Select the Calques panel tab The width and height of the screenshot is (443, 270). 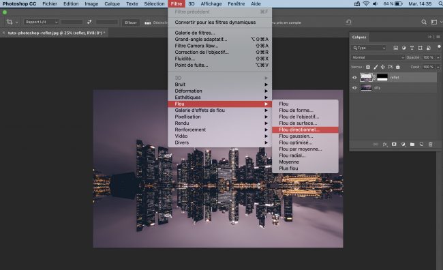pyautogui.click(x=359, y=37)
